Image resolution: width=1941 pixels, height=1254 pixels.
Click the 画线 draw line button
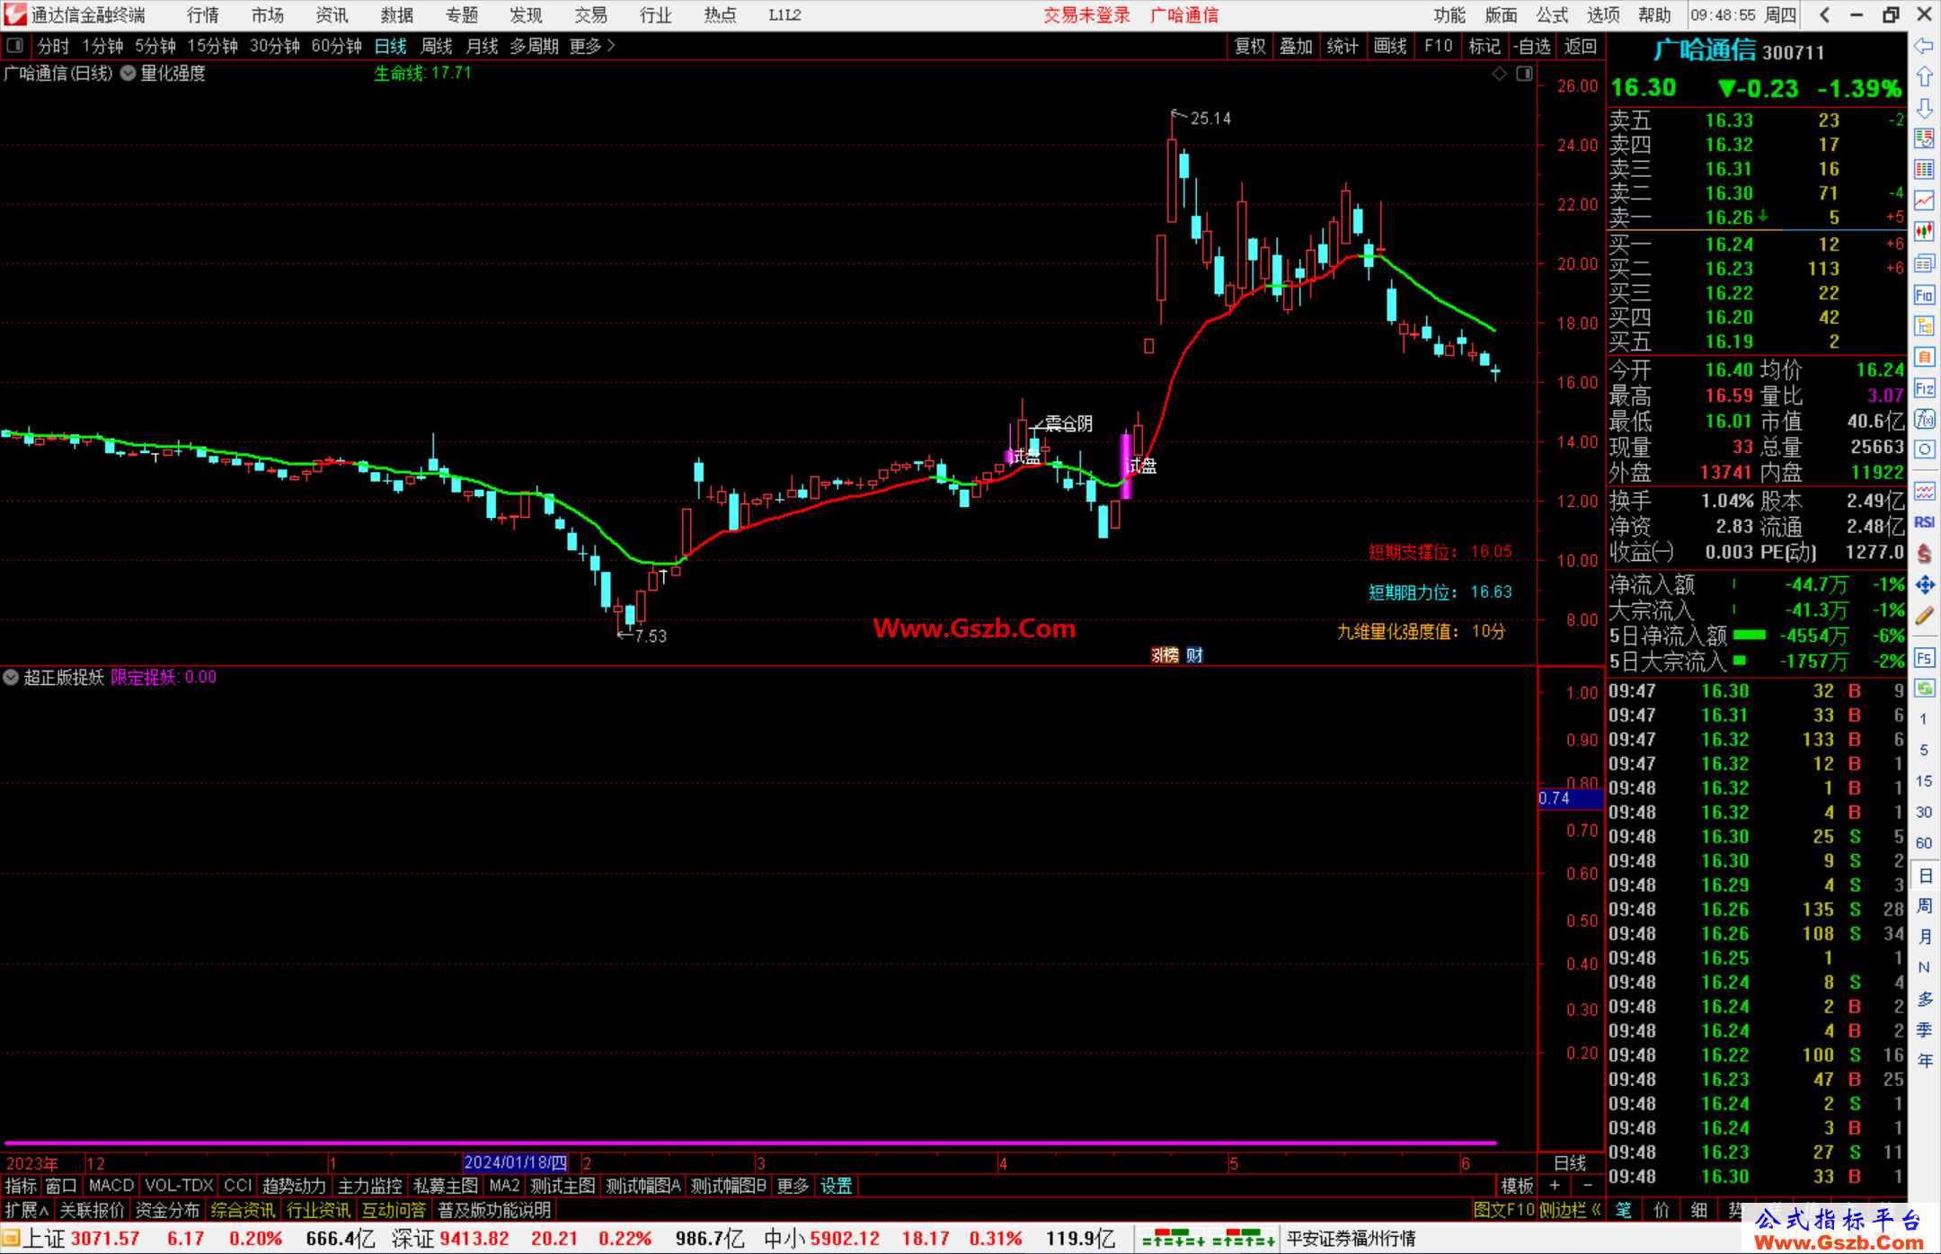(x=1390, y=46)
